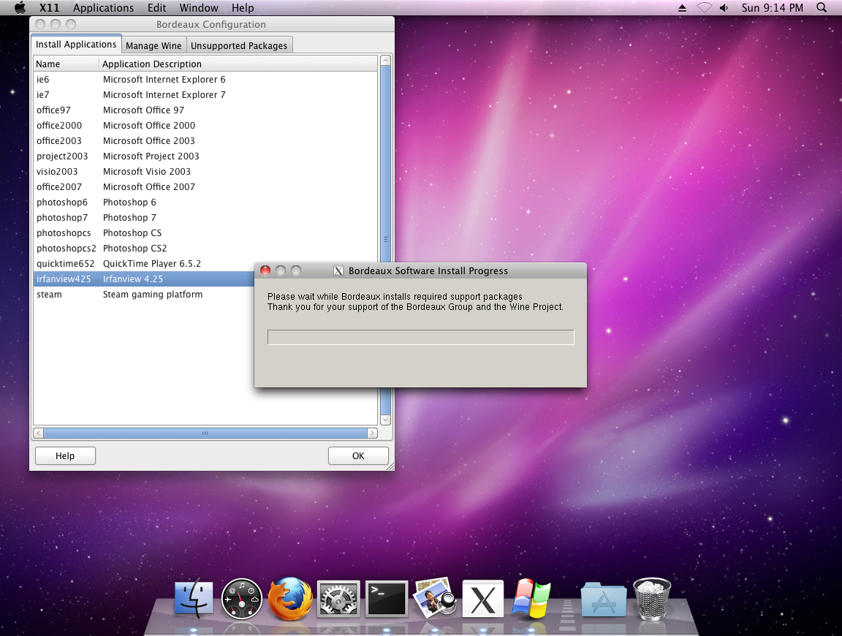Choose office2003 in the list

(x=205, y=141)
